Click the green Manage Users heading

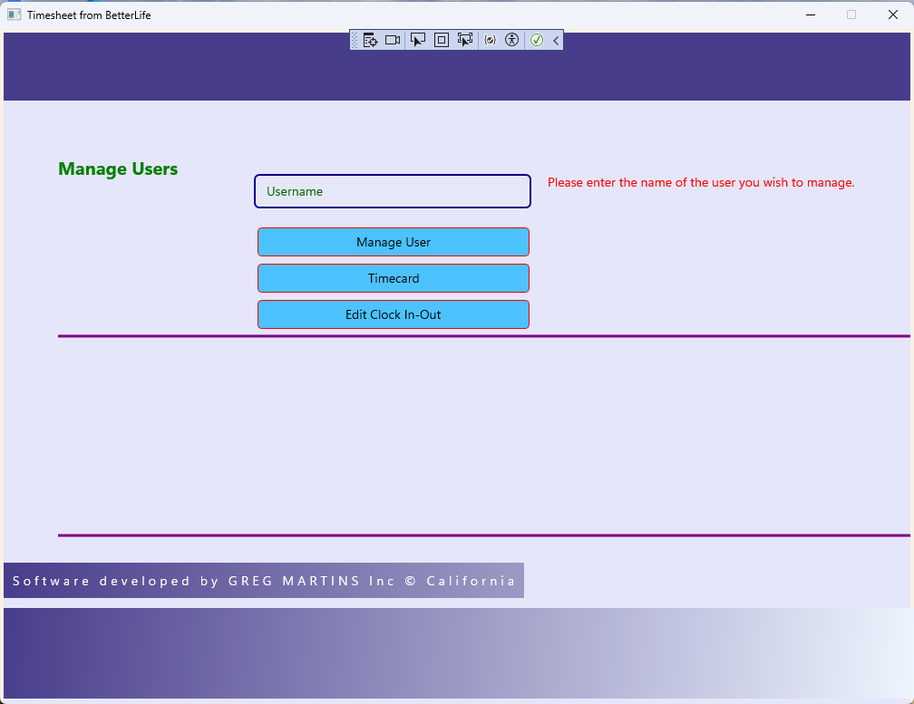coord(118,169)
